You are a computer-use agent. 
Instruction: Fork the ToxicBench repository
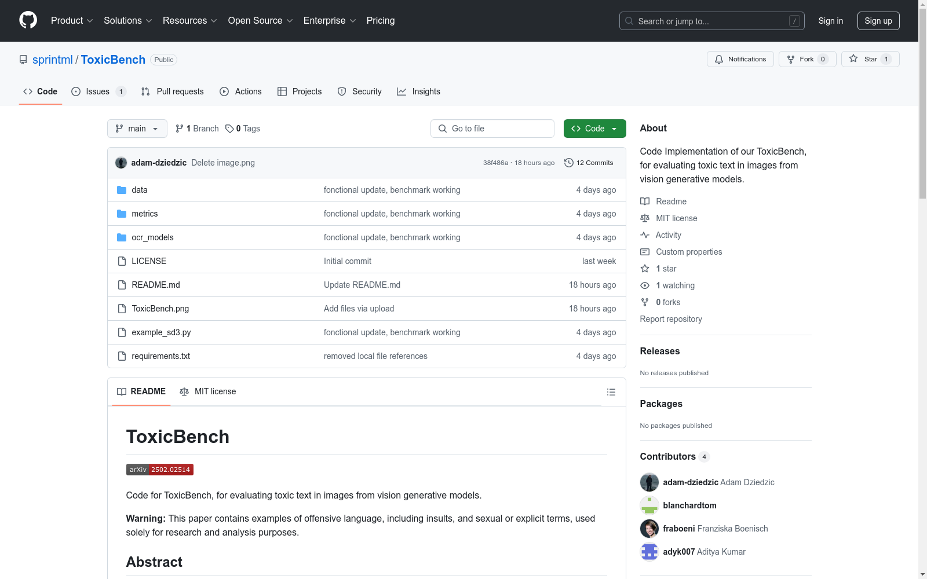click(x=808, y=59)
